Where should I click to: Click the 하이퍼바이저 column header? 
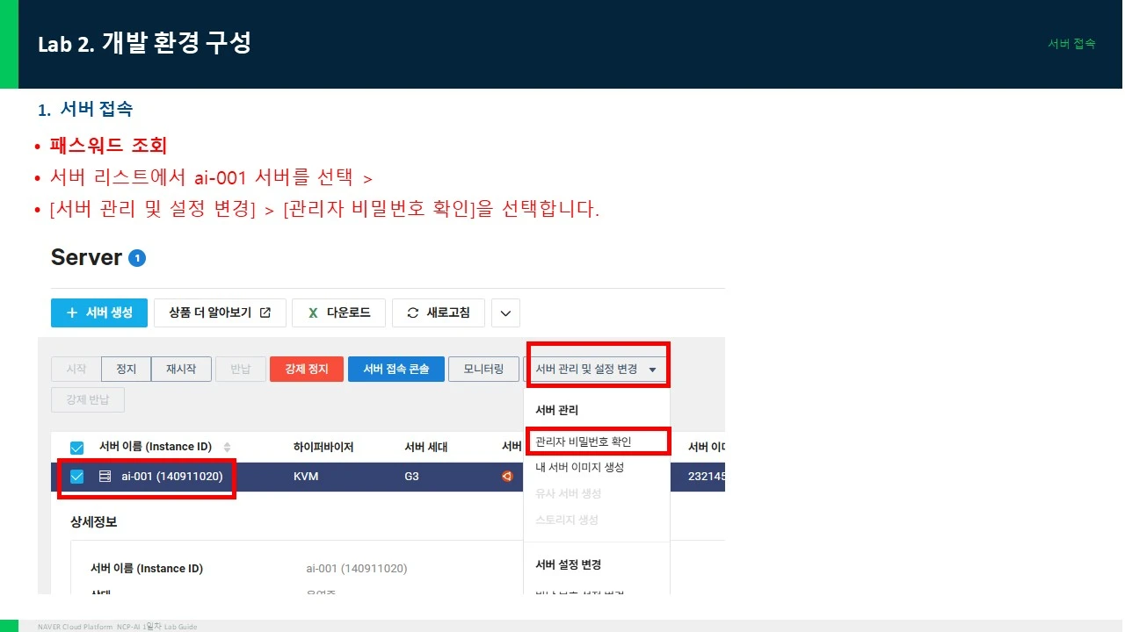[x=323, y=447]
